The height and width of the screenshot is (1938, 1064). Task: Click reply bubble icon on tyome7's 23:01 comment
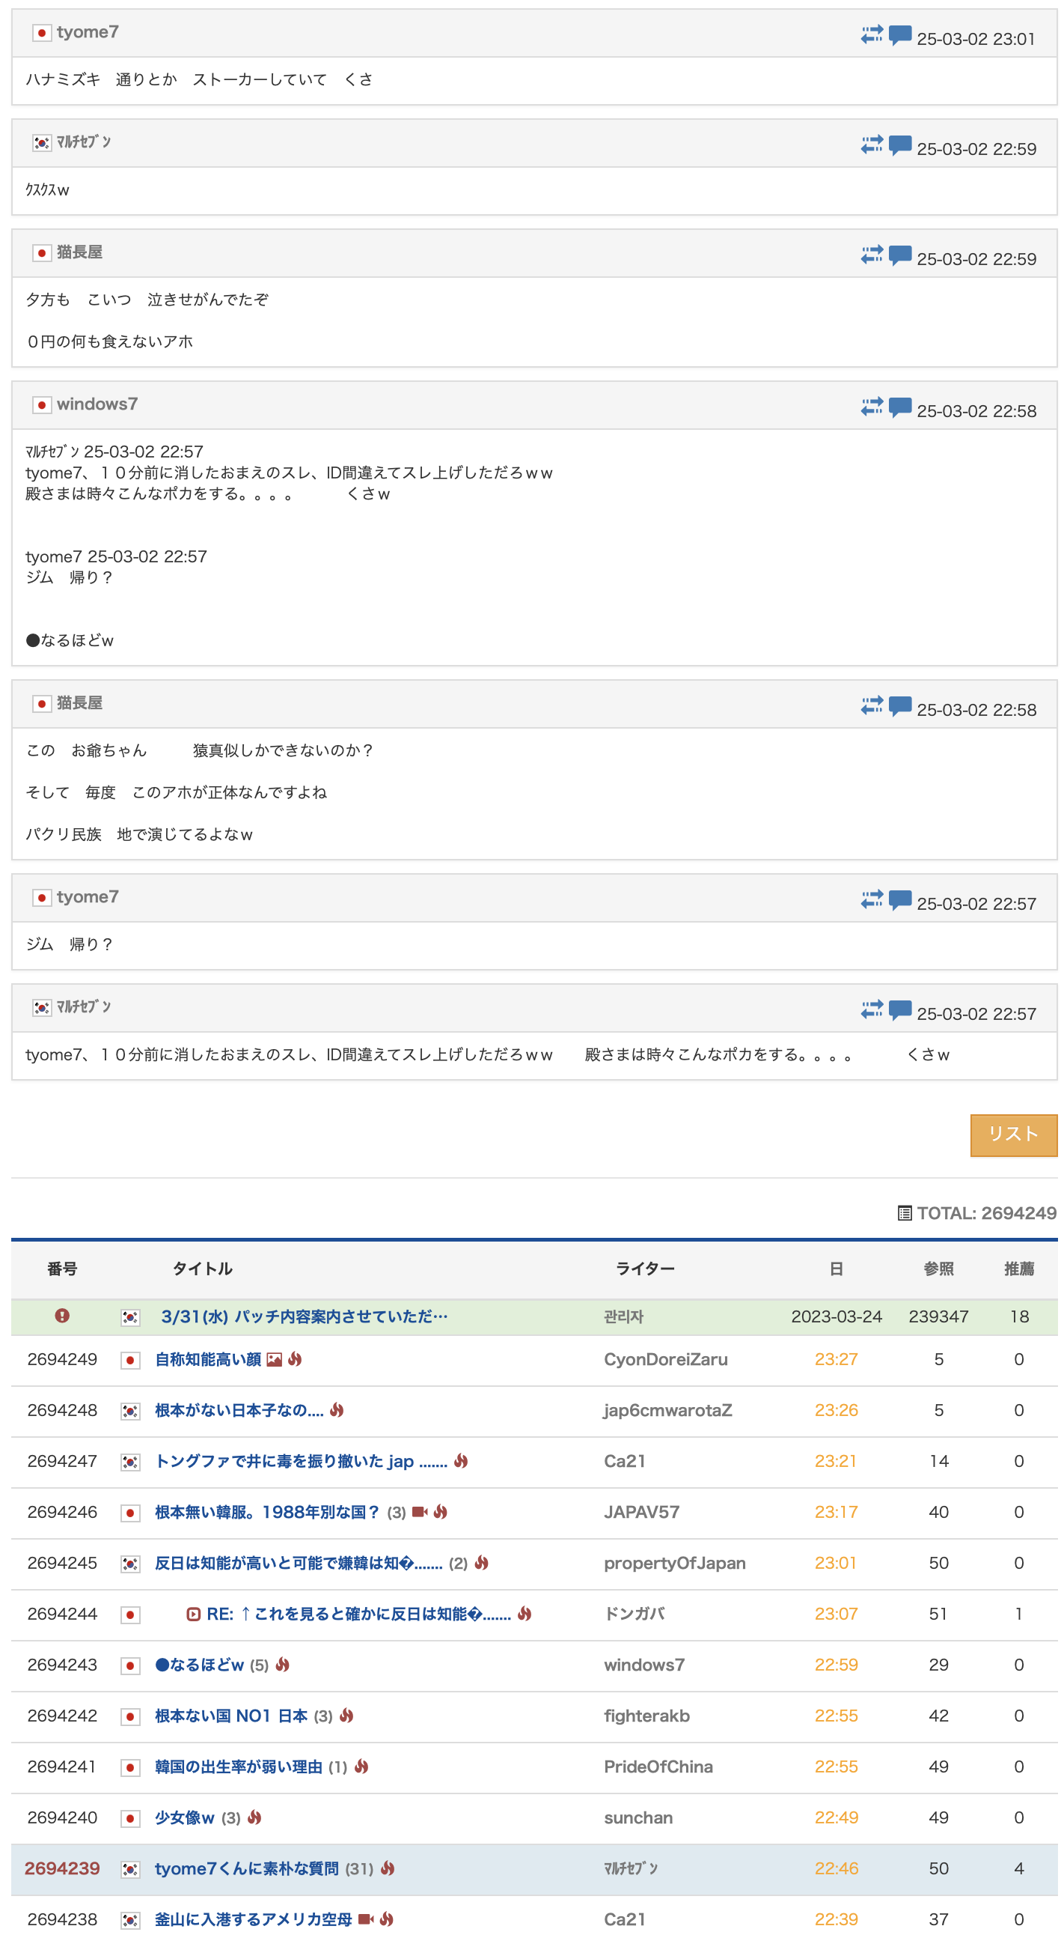pyautogui.click(x=899, y=34)
